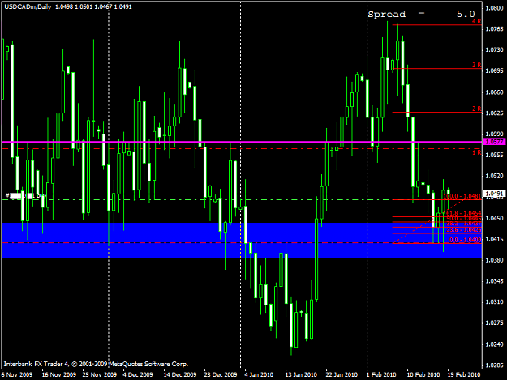Screen dimensions: 507x380
Task: Click the 1.0800 price scale value
Action: (x=495, y=8)
